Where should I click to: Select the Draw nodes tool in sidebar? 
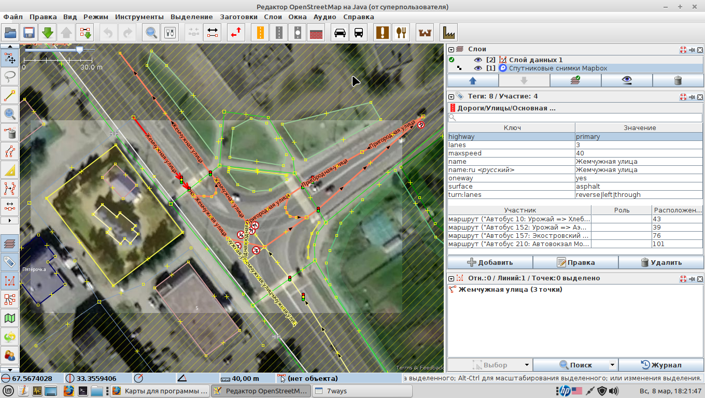[9, 95]
